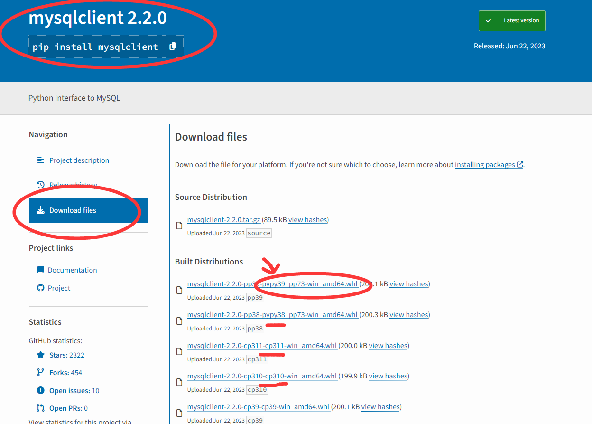Viewport: 592px width, 424px height.
Task: Open view hashes for the source distribution
Action: [308, 219]
